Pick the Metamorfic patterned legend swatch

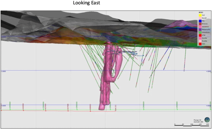point(200,29)
